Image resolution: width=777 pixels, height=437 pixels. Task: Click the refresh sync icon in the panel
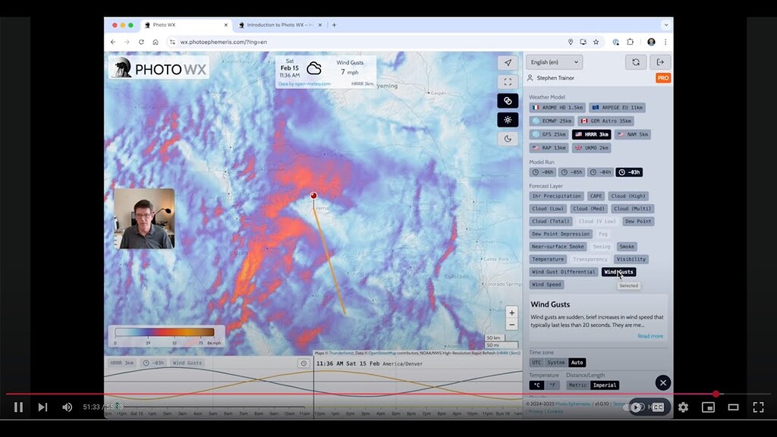[637, 62]
